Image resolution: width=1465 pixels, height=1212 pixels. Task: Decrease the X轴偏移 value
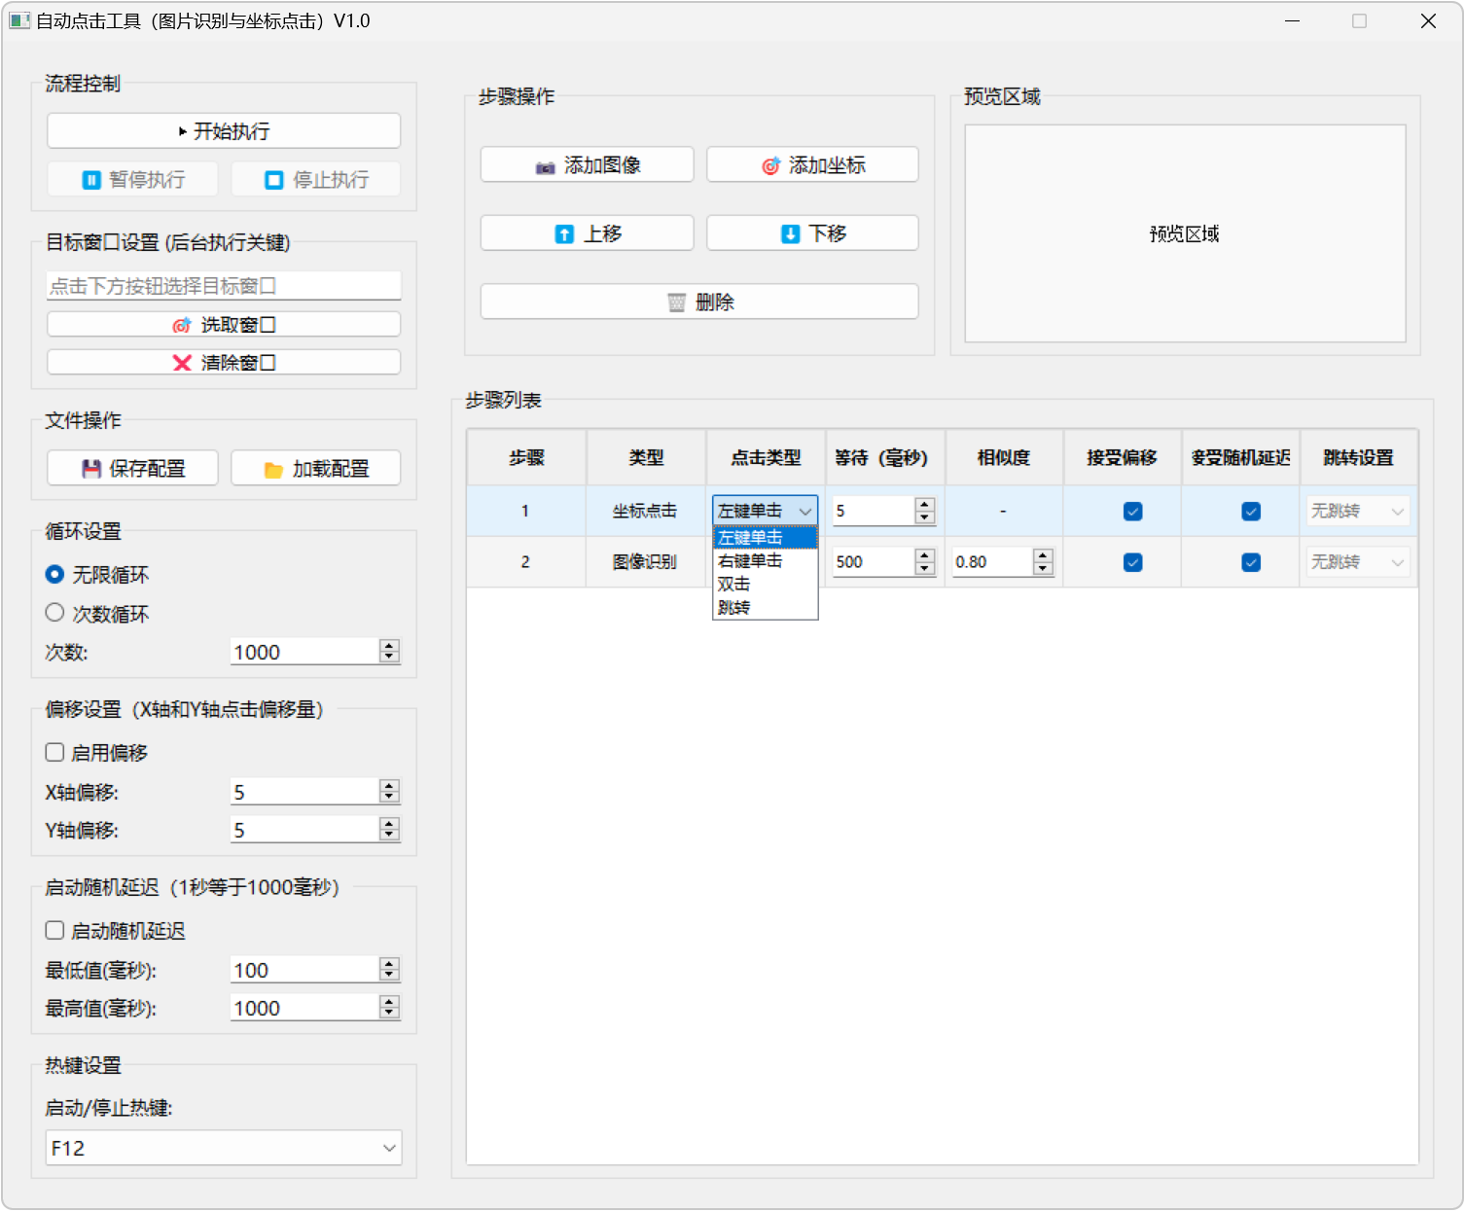(x=389, y=798)
